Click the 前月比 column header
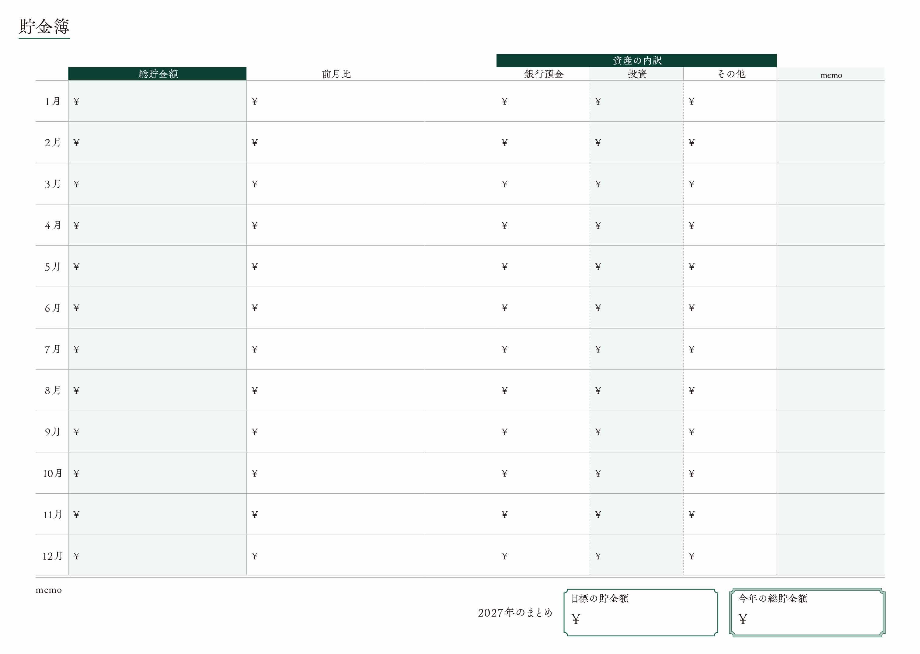920x654 pixels. (336, 74)
